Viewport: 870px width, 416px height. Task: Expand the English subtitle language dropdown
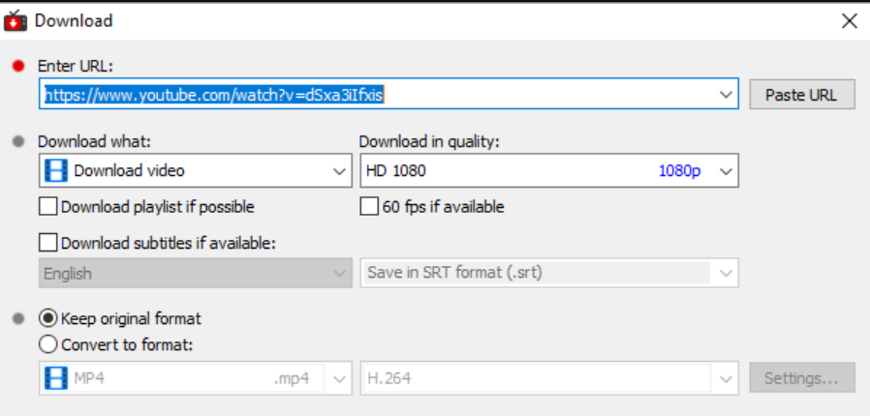196,273
